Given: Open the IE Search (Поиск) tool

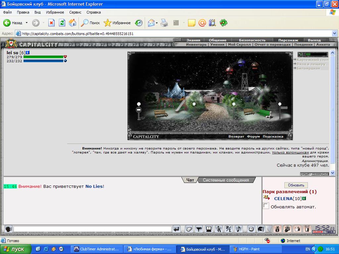Looking at the screenshot, I should [90, 23].
